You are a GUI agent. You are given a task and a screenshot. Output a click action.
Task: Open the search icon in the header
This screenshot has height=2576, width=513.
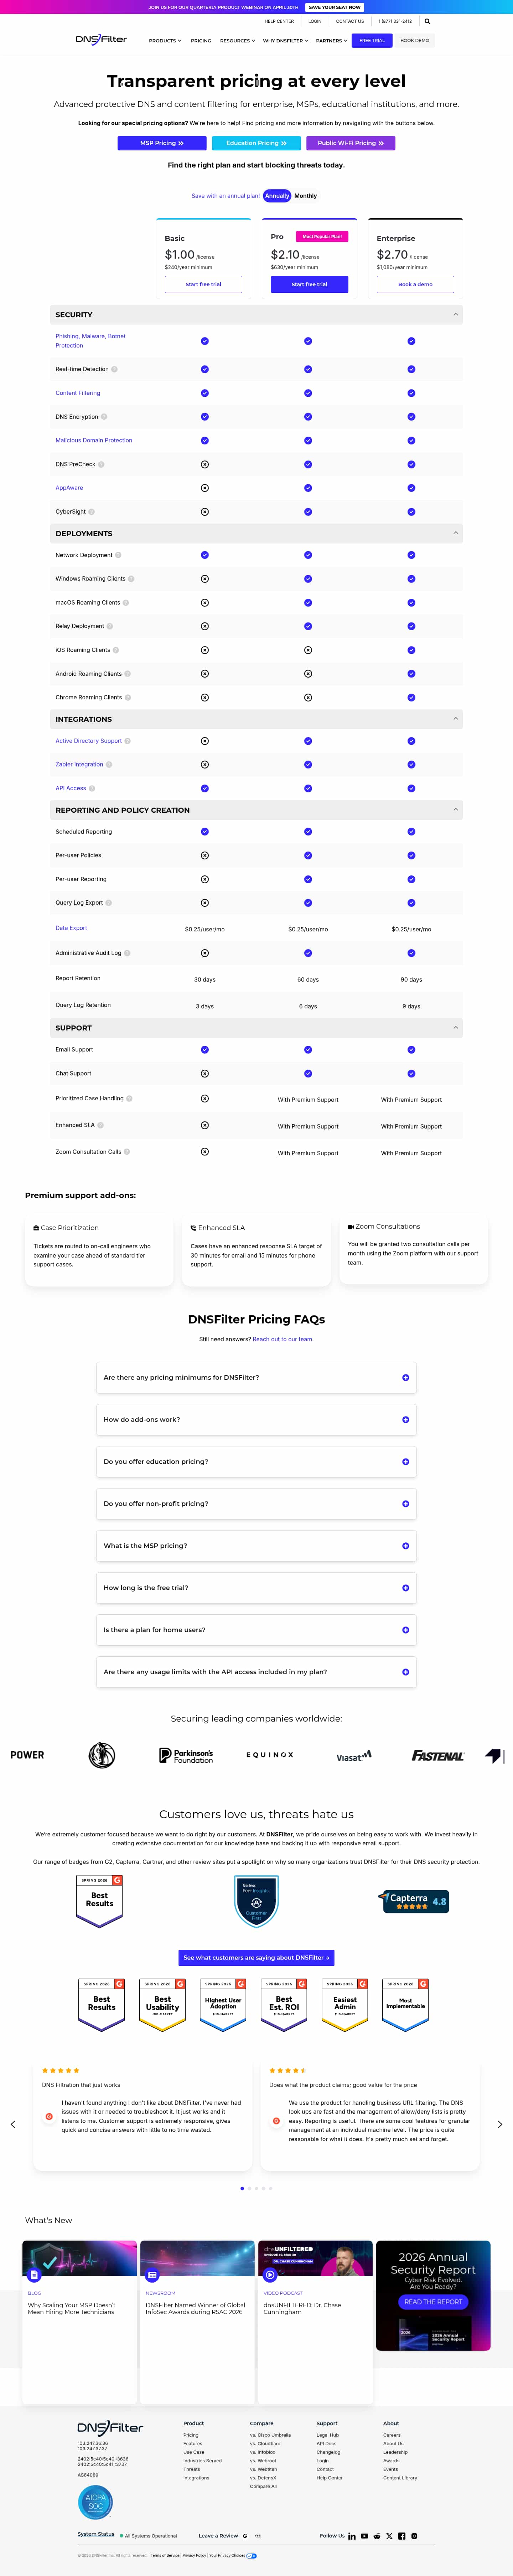coord(428,21)
